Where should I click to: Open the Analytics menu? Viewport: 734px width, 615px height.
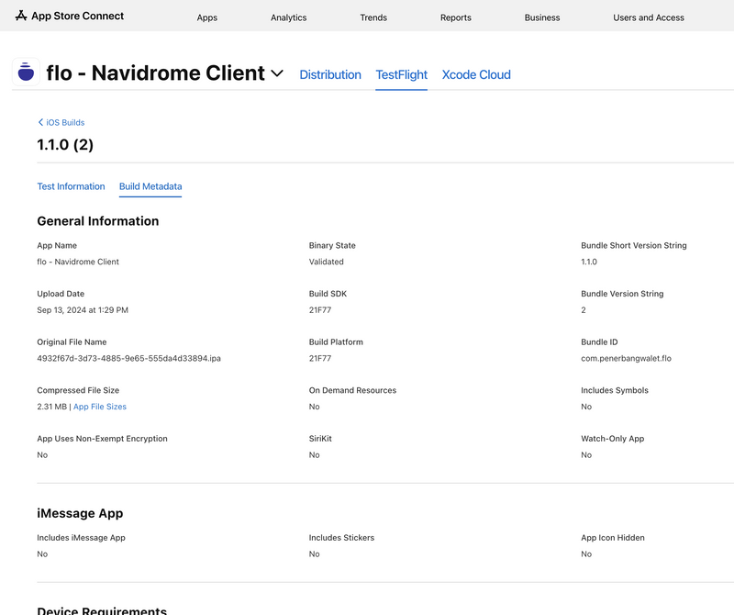[x=288, y=17]
